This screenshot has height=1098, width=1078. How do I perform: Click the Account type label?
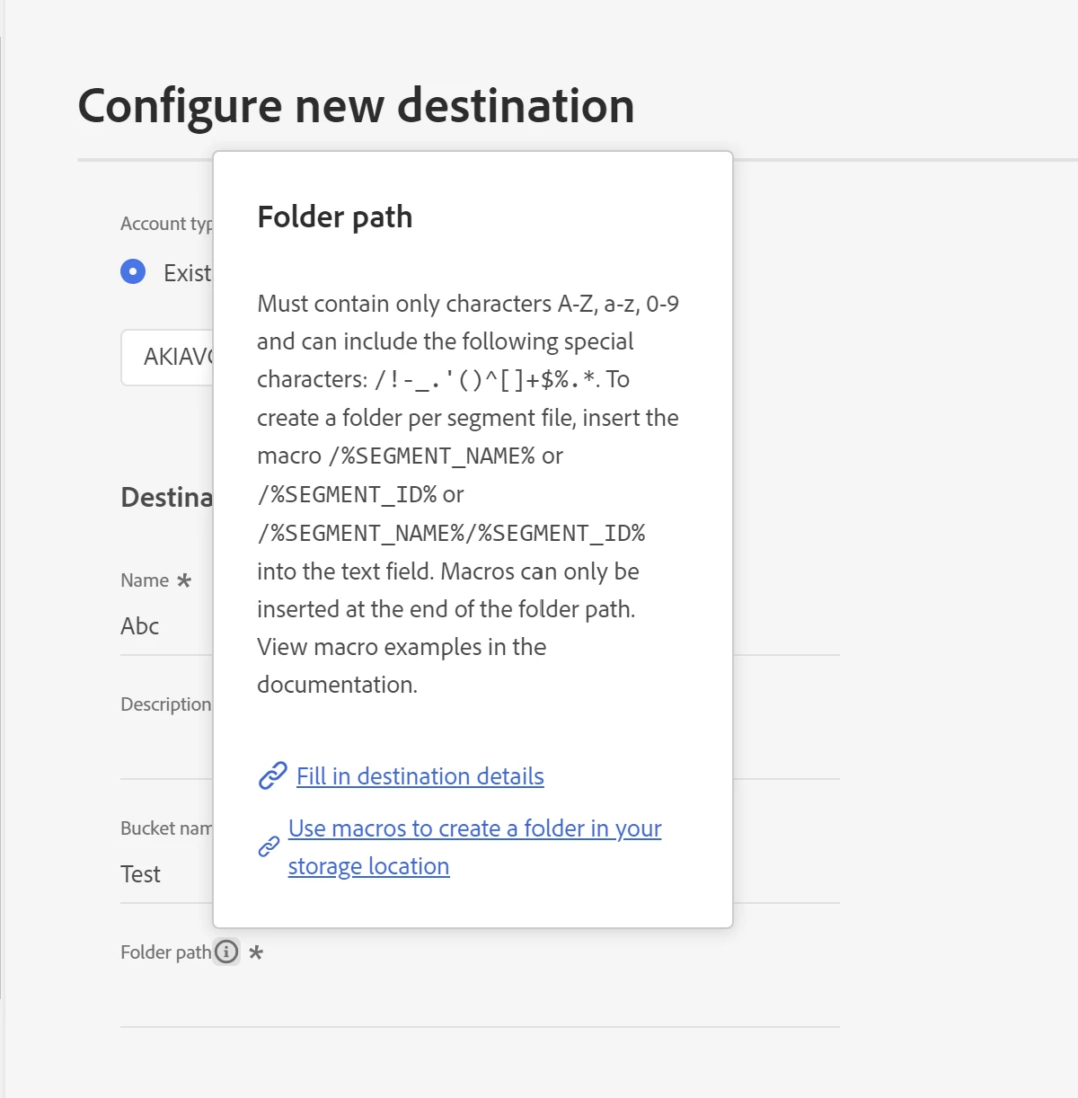(166, 224)
